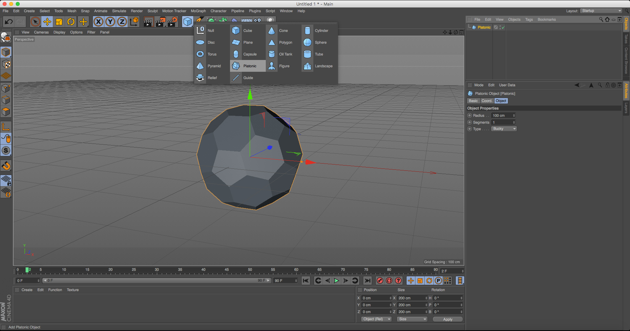Click the Radius input field showing 100 cm
The width and height of the screenshot is (630, 331).
pyautogui.click(x=502, y=115)
